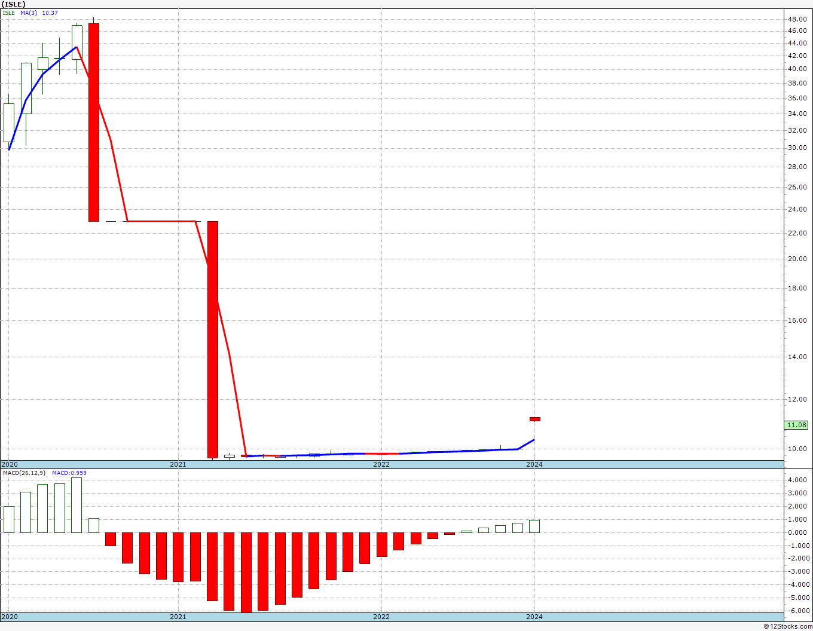The width and height of the screenshot is (813, 631).
Task: Click the large red candle falling from 23
Action: (x=213, y=339)
